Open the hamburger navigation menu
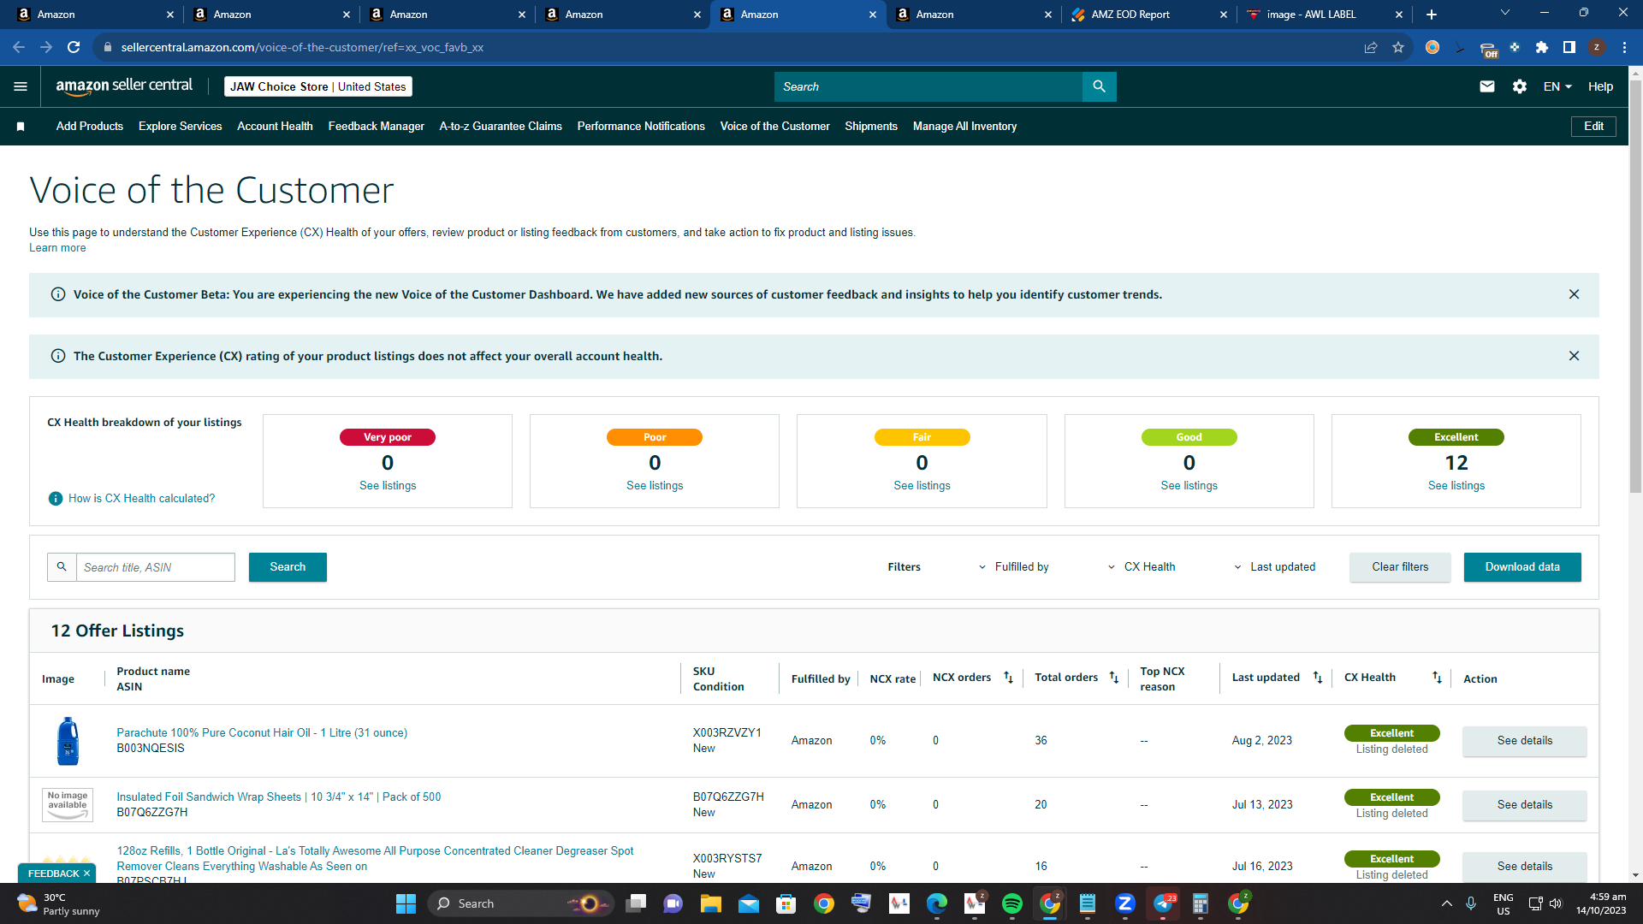This screenshot has width=1643, height=924. [21, 86]
